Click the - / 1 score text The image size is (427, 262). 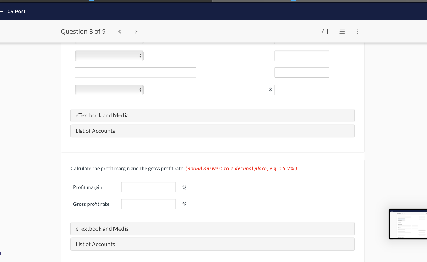pyautogui.click(x=323, y=32)
